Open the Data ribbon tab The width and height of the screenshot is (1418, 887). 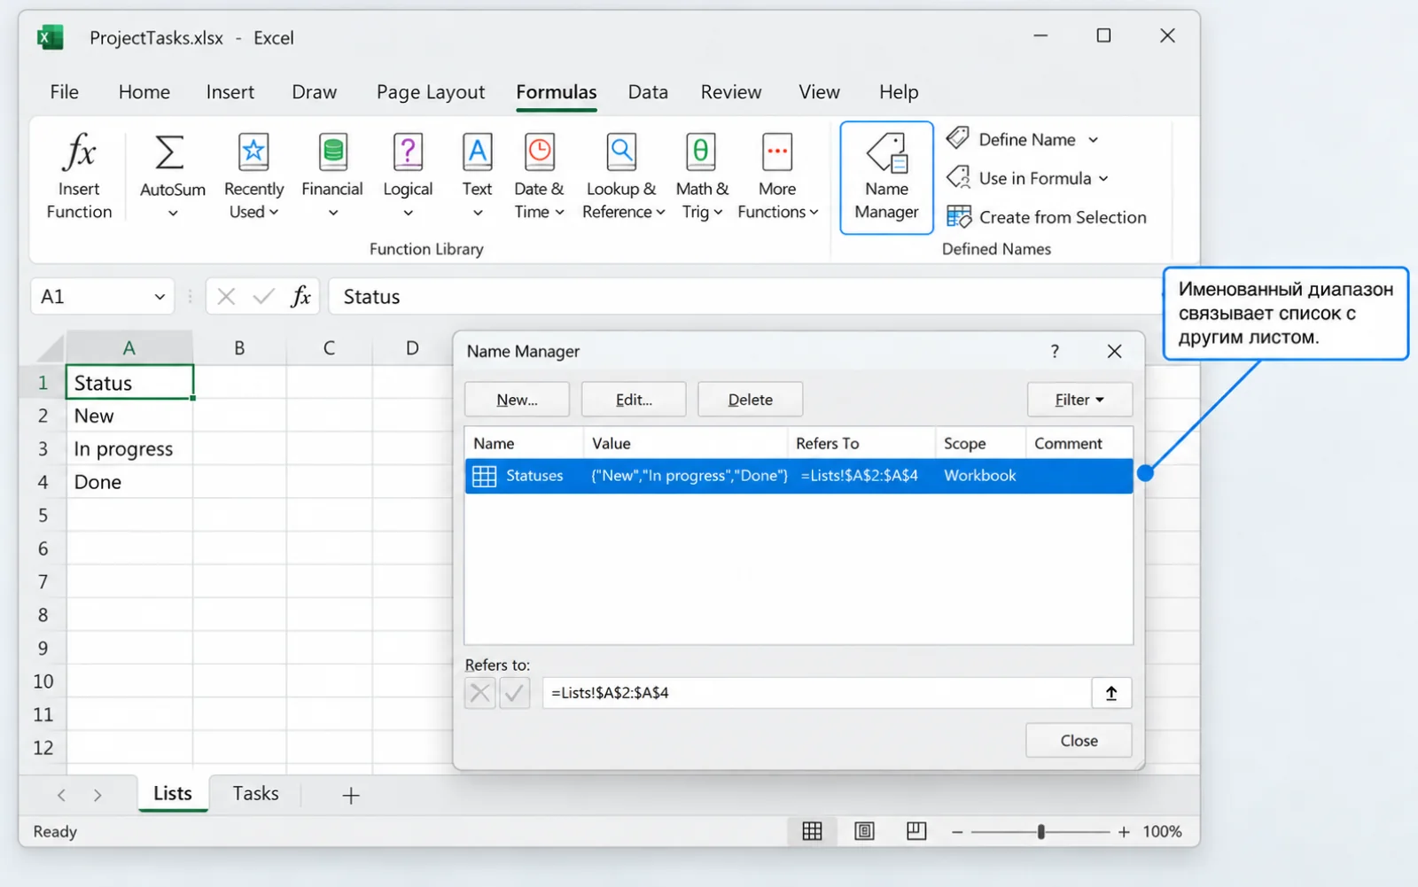tap(648, 92)
